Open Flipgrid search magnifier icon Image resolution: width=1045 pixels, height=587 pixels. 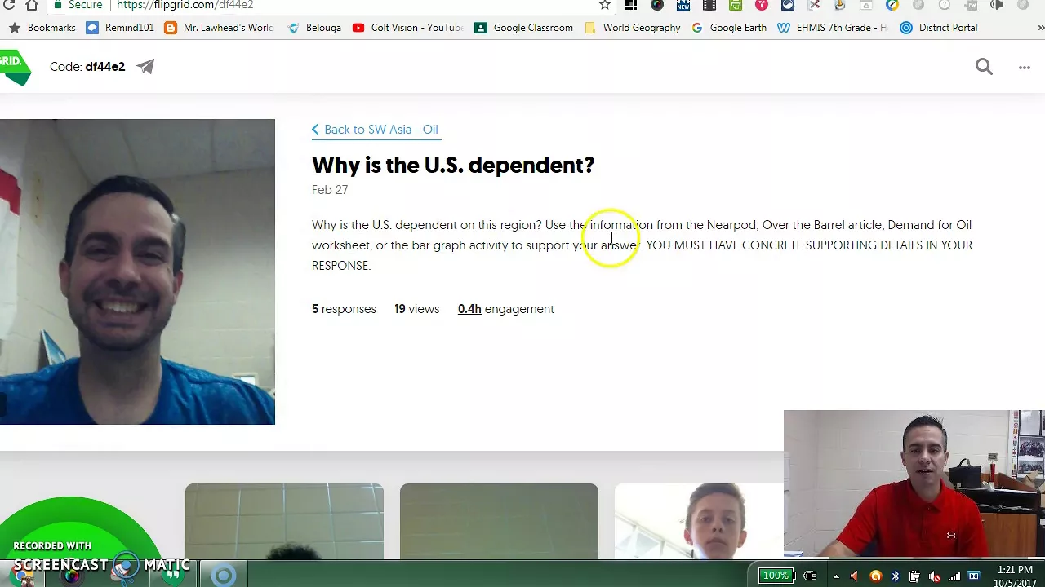click(x=984, y=67)
